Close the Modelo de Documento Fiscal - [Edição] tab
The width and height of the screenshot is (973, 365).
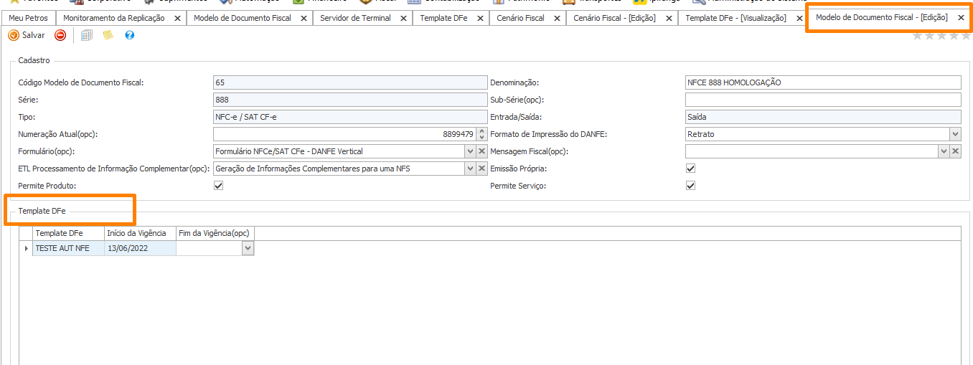click(x=961, y=17)
